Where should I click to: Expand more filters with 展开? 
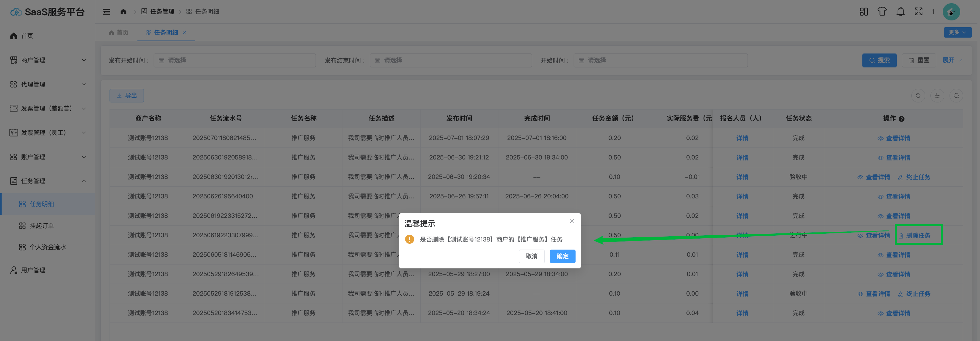[x=952, y=60]
